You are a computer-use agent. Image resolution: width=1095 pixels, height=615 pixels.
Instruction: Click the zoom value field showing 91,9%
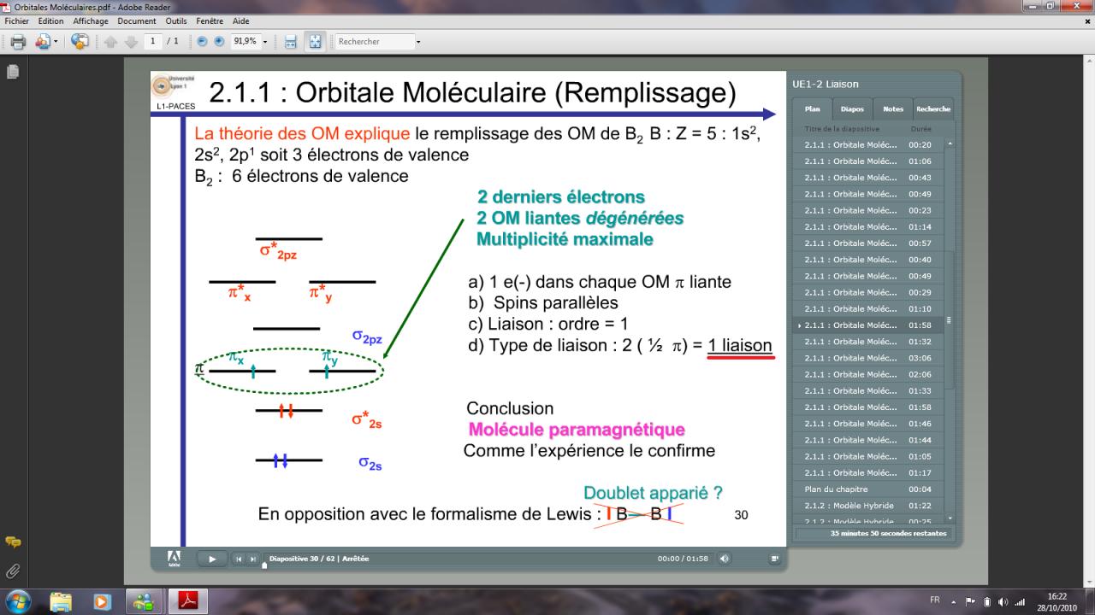[x=246, y=41]
